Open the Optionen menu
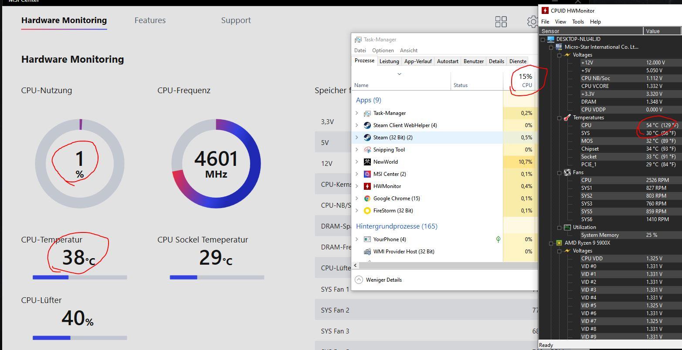 383,50
